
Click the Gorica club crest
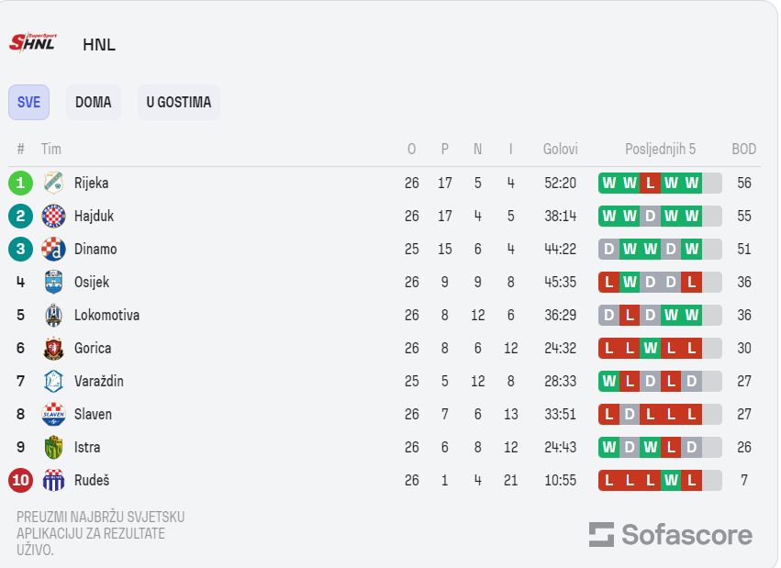53,348
